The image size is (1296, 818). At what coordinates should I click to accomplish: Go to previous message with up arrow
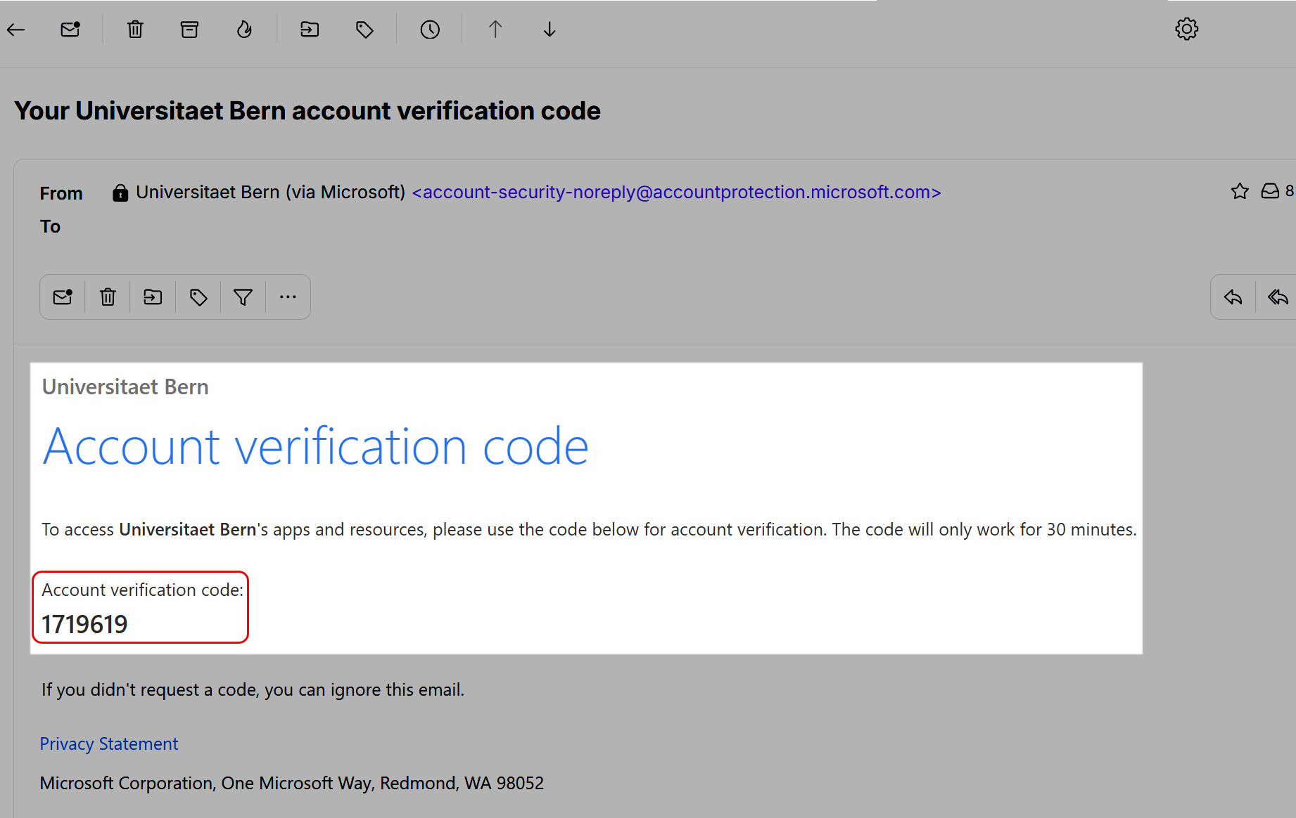(x=495, y=30)
